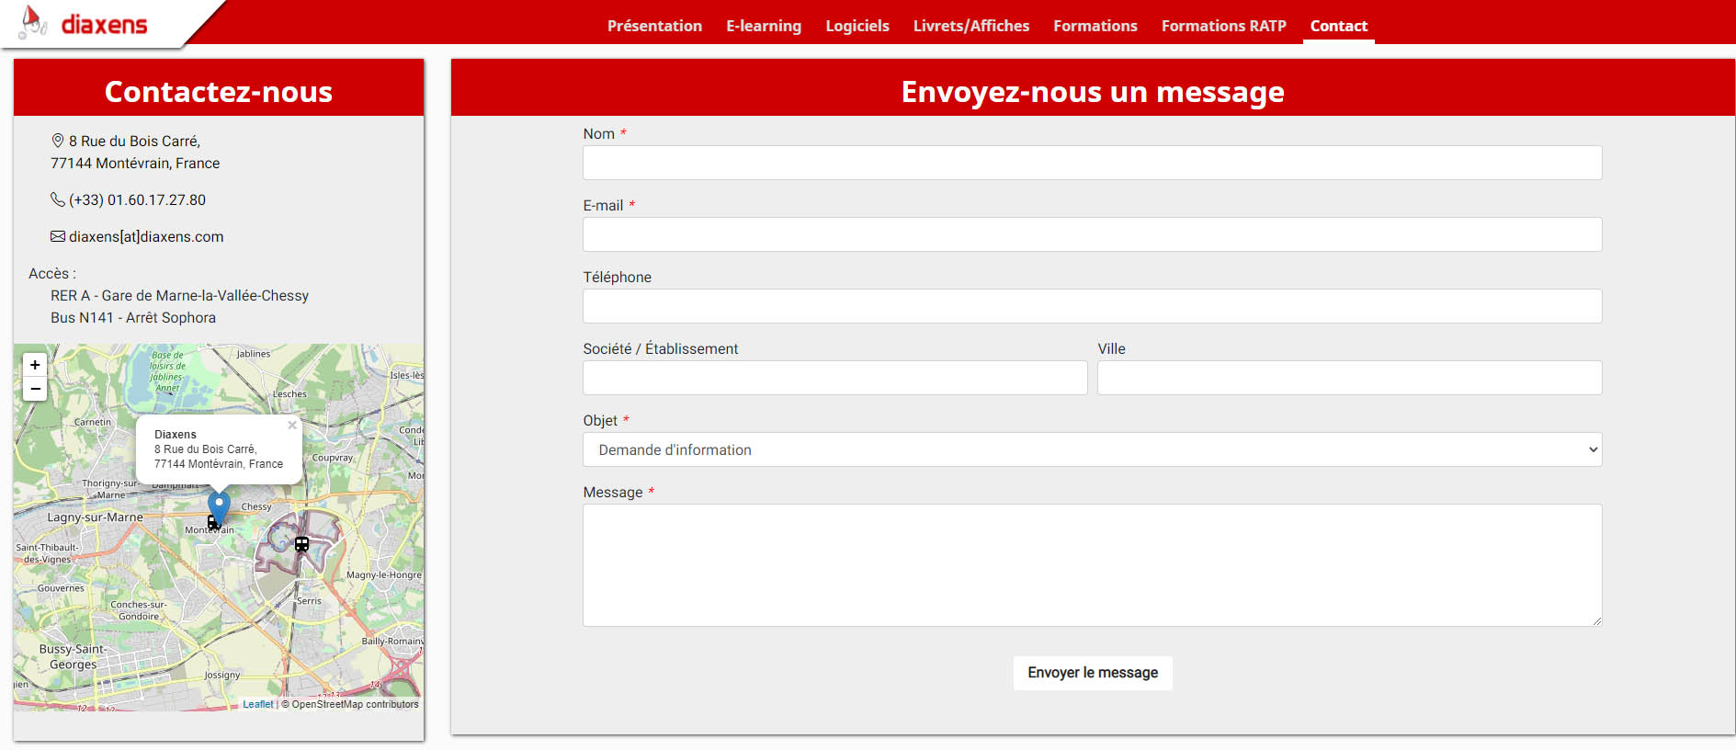This screenshot has height=750, width=1736.
Task: Click the train station icon near Chessy
Action: coord(301,544)
